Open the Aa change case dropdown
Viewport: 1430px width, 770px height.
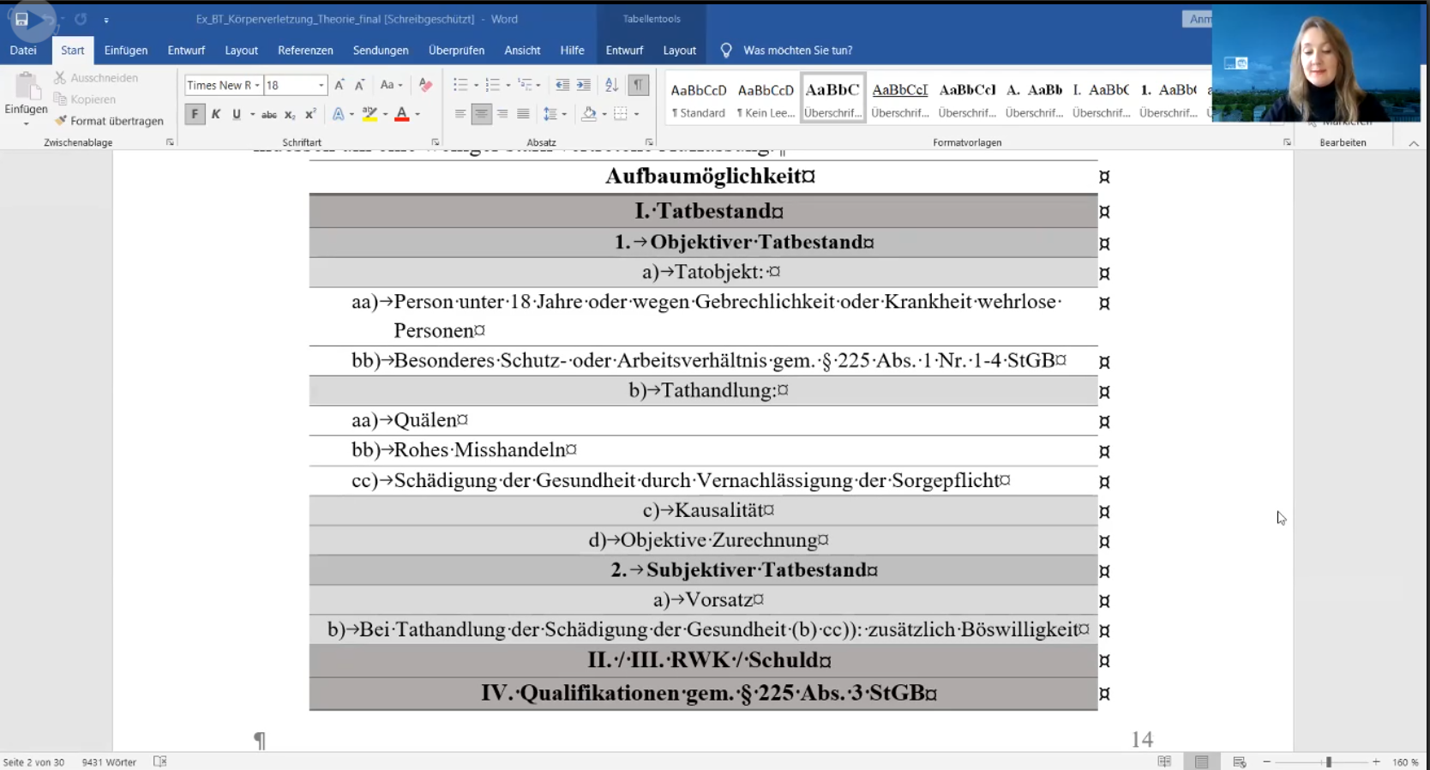(x=391, y=85)
